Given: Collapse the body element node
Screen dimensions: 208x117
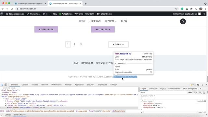Looking at the screenshot, I should pos(2,95).
